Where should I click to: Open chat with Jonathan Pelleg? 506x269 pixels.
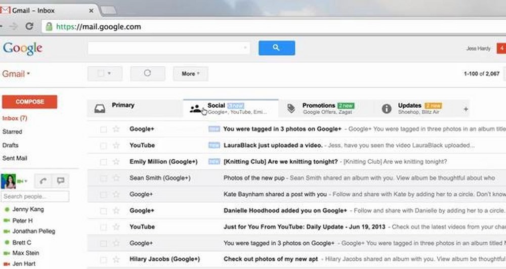point(33,231)
